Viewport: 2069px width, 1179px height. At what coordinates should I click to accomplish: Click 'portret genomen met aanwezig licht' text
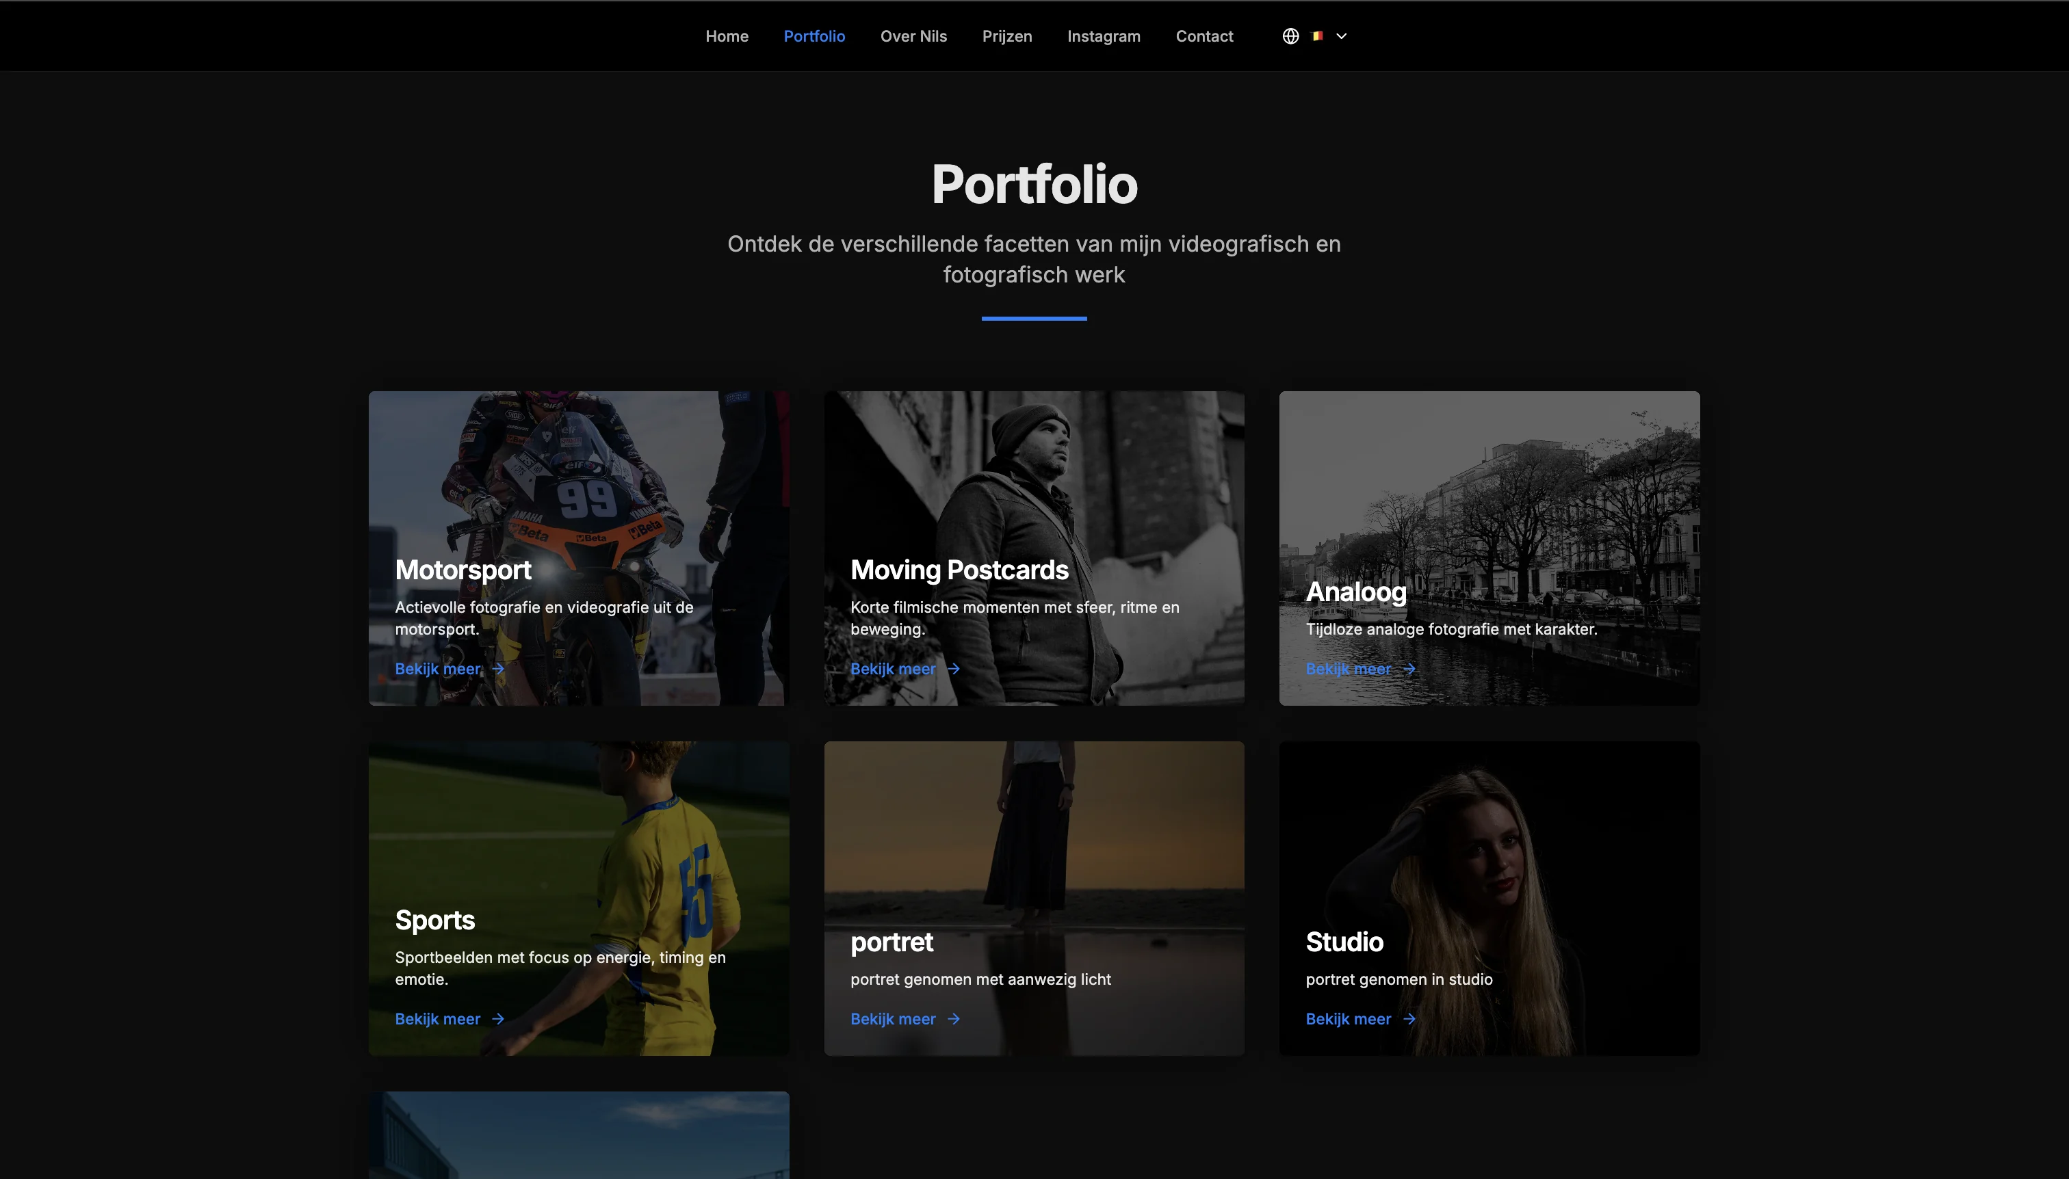[980, 979]
